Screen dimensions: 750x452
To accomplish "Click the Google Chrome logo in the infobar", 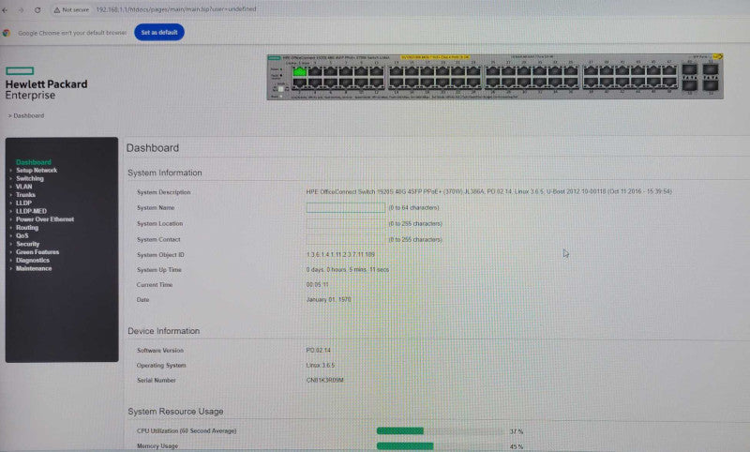I will point(7,33).
